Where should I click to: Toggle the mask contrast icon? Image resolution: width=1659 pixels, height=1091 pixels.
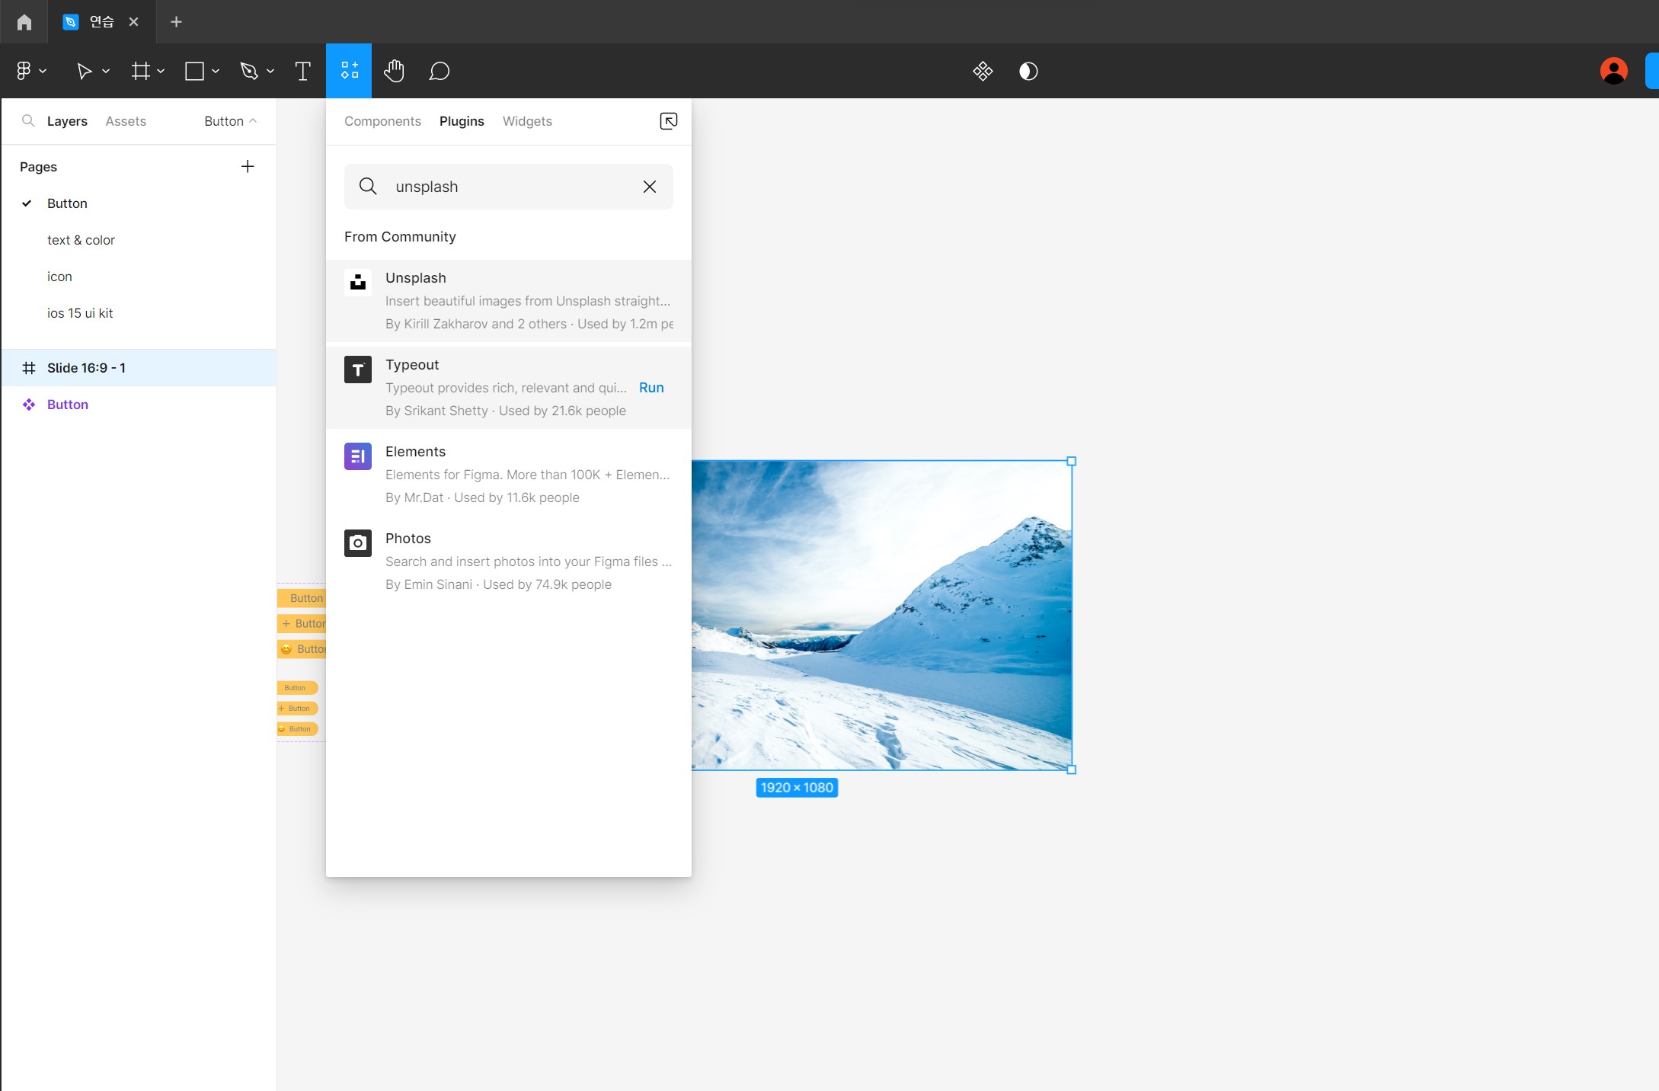pos(1028,71)
